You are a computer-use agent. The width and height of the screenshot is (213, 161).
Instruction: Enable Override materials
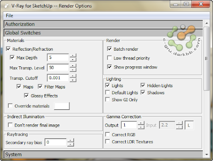(x=10, y=106)
